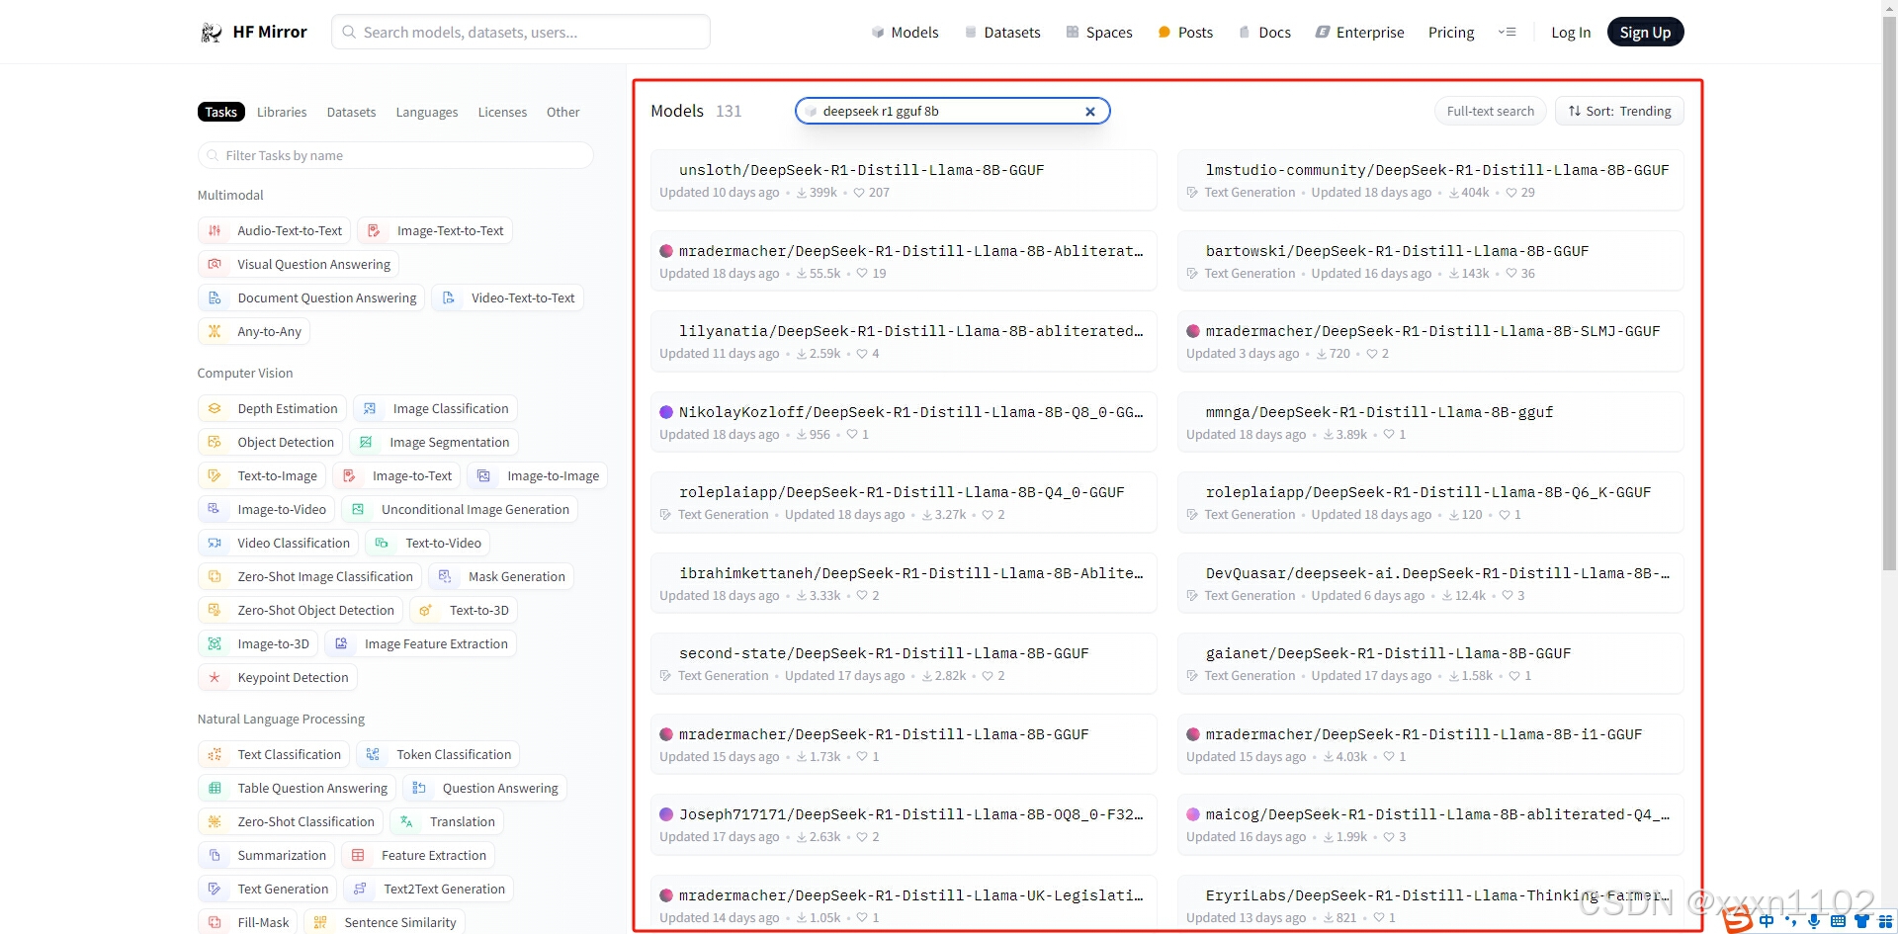
Task: Select the Visual Question Answering task icon
Action: coord(215,265)
